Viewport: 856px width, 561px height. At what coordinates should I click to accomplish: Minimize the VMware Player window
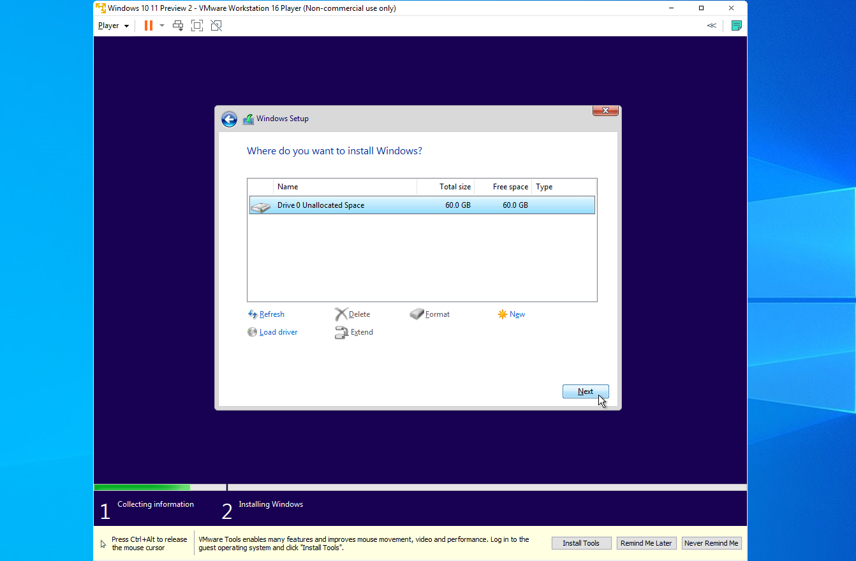(672, 8)
